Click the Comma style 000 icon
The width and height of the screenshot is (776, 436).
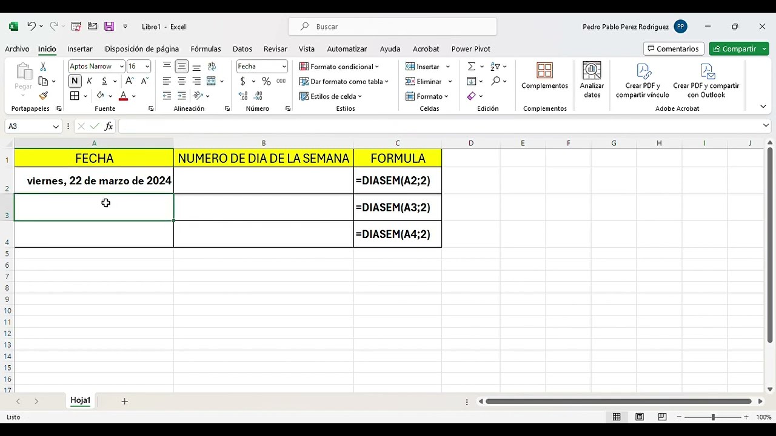281,81
